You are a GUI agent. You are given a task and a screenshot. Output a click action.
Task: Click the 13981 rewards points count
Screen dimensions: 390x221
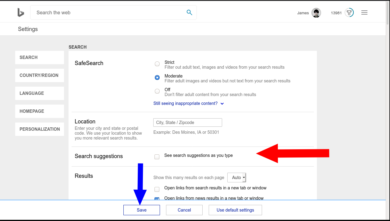click(x=336, y=13)
